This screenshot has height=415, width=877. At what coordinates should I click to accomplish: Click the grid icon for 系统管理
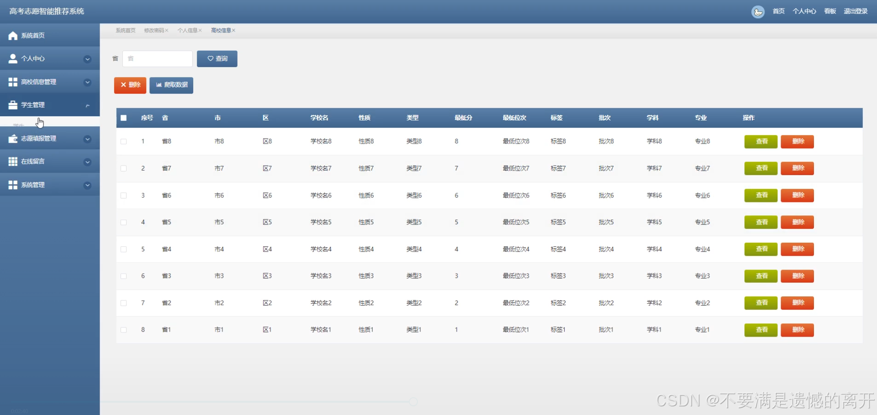pos(13,185)
